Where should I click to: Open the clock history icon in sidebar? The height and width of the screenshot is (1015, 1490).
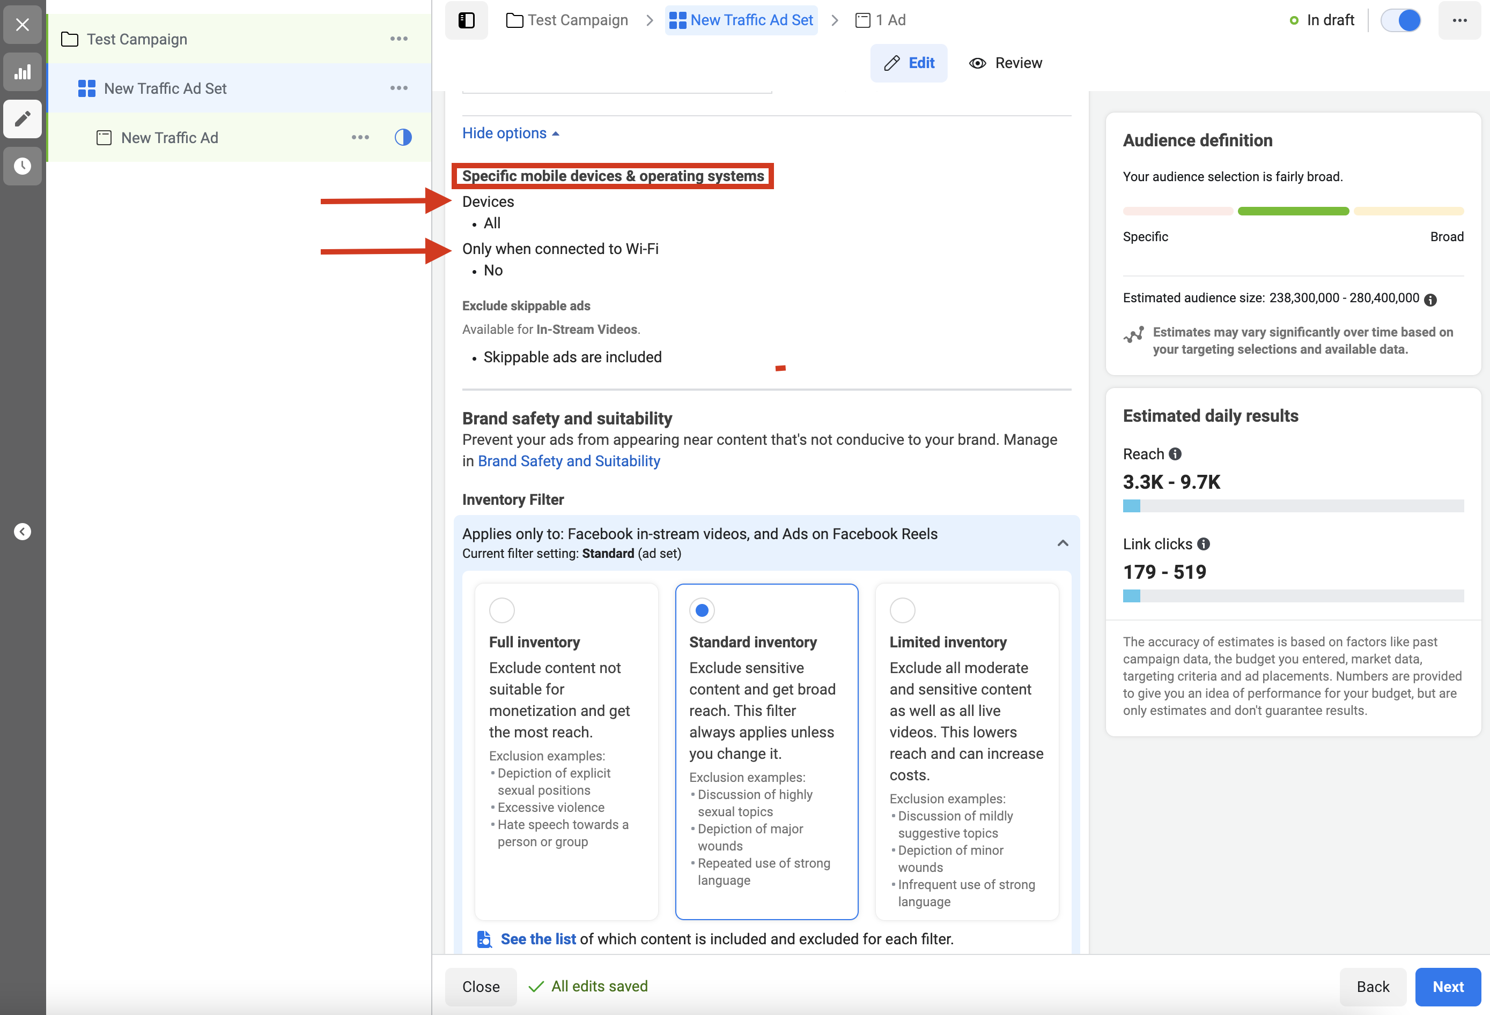coord(23,166)
